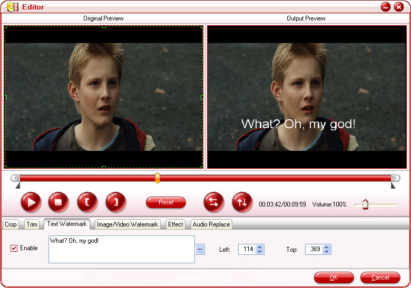Switch to the Trim tab
The width and height of the screenshot is (411, 288).
[x=32, y=224]
